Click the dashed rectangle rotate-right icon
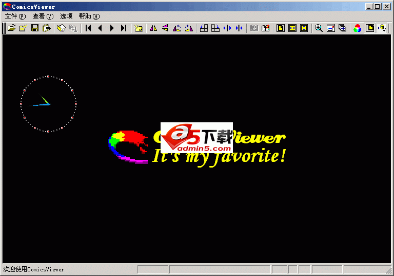 coord(215,28)
